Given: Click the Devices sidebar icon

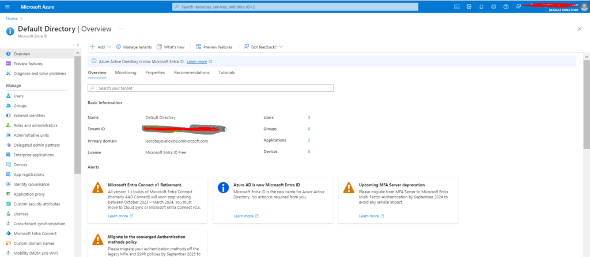Looking at the screenshot, I should pyautogui.click(x=8, y=164).
